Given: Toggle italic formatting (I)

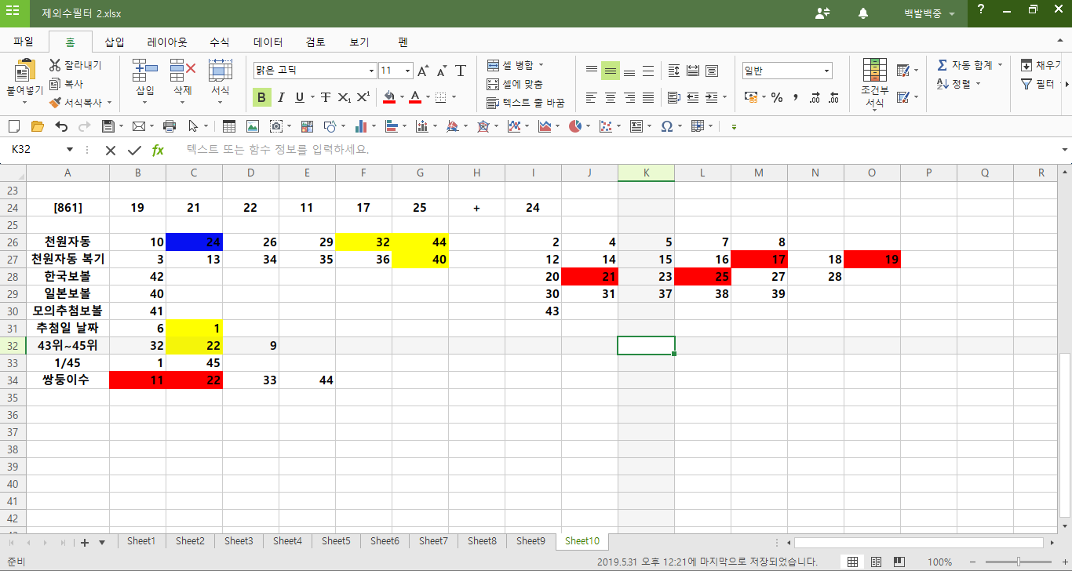Looking at the screenshot, I should (280, 97).
